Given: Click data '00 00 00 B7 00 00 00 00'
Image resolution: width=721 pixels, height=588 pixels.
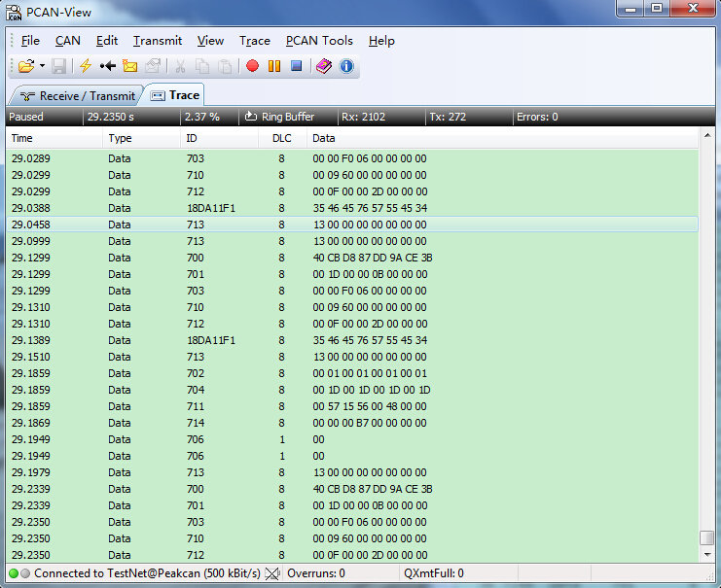Looking at the screenshot, I should [x=370, y=423].
